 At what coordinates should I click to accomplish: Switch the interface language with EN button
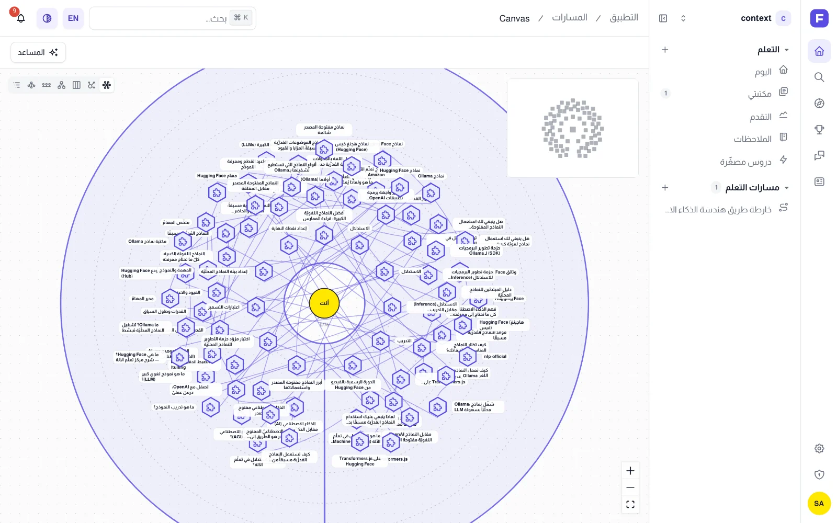73,18
